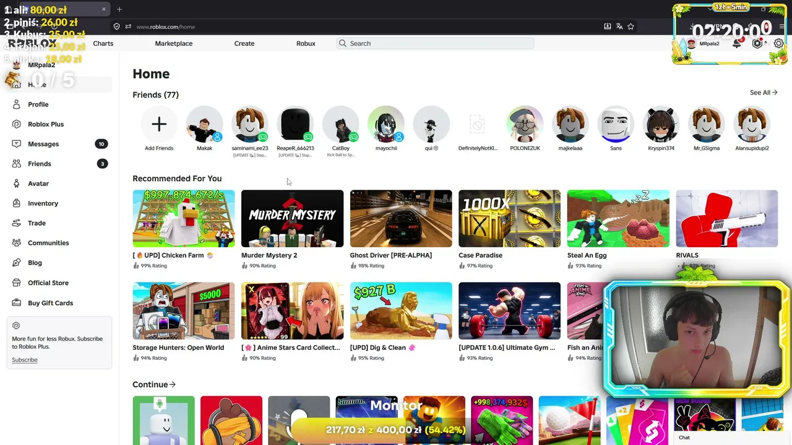This screenshot has width=792, height=445.
Task: Open the Storage Hunters: Open World thumbnail
Action: click(x=184, y=311)
